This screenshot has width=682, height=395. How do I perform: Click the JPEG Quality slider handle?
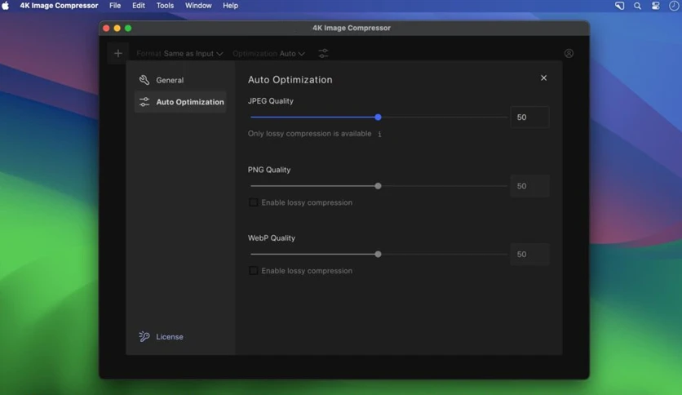[378, 117]
